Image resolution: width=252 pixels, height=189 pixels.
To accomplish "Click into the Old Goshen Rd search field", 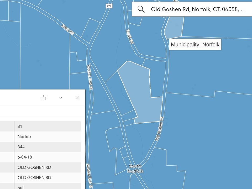I will pos(198,9).
